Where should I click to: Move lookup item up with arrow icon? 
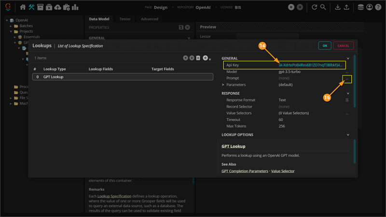point(185,58)
